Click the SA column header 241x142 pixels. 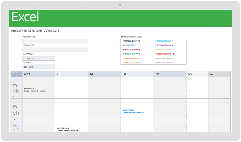click(x=197, y=74)
